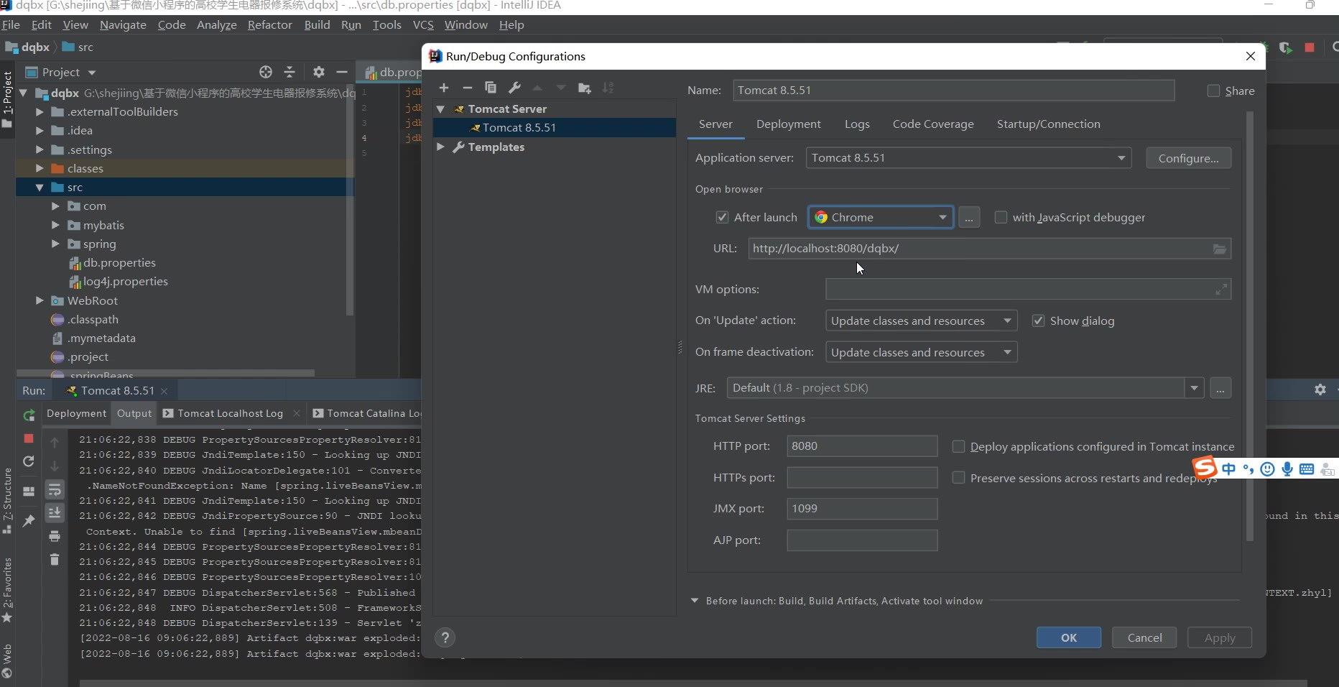This screenshot has width=1339, height=687.
Task: Enable Preserve sessions across restarts checkbox
Action: (x=958, y=478)
